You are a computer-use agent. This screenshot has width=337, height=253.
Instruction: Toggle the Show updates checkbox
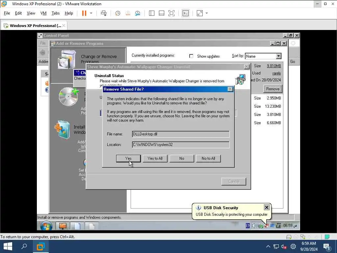pyautogui.click(x=191, y=56)
